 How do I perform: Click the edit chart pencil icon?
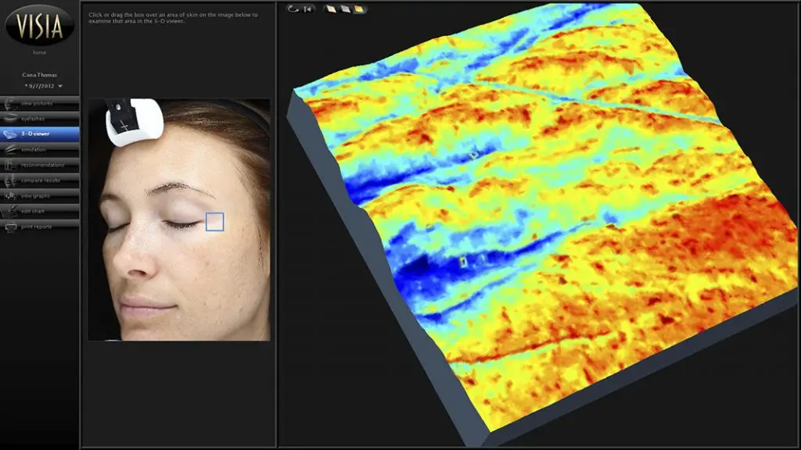[12, 211]
